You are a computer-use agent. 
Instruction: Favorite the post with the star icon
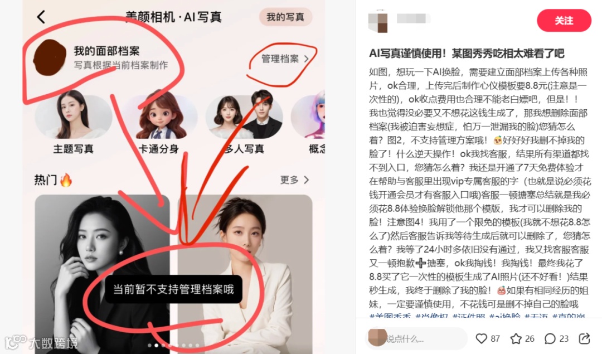[516, 338]
